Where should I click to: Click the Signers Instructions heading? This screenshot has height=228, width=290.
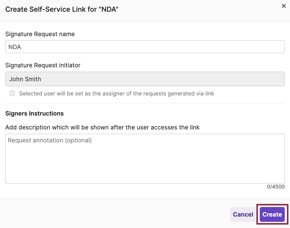coord(35,113)
